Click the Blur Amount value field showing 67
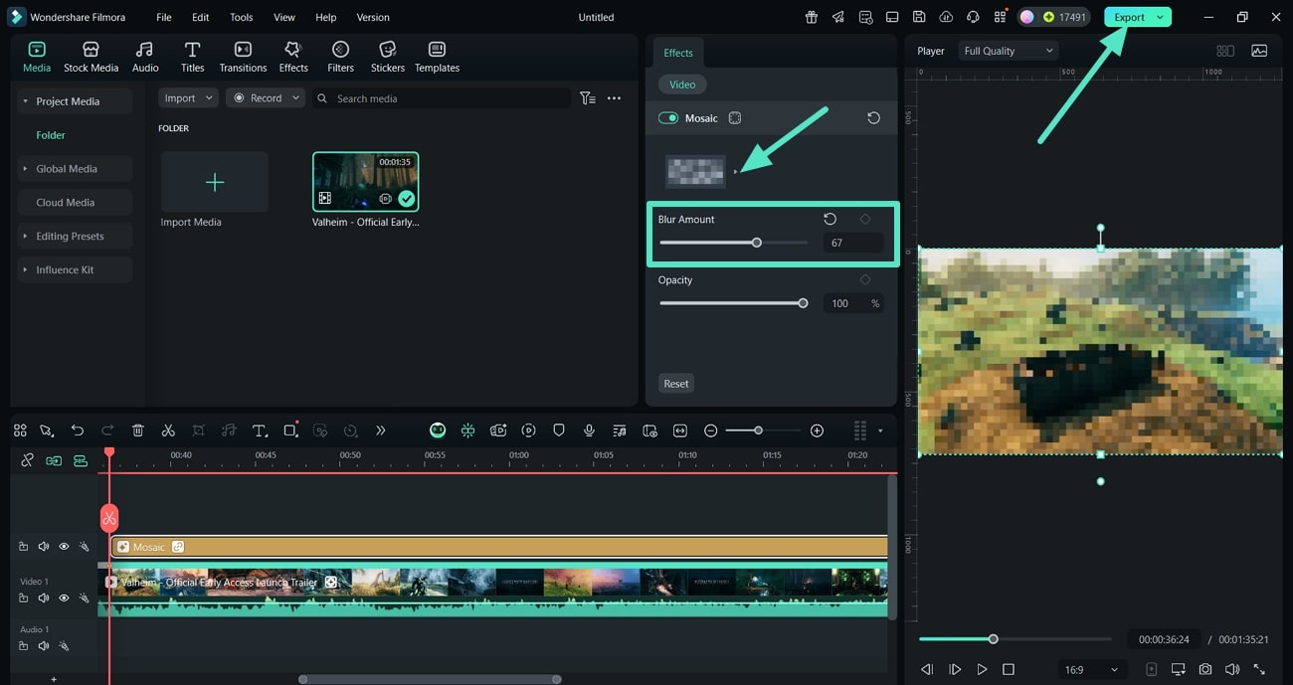 852,243
